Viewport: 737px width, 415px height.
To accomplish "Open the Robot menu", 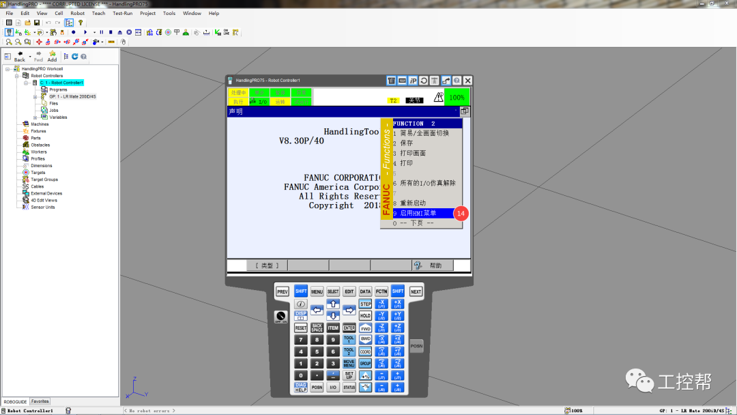I will pos(78,13).
